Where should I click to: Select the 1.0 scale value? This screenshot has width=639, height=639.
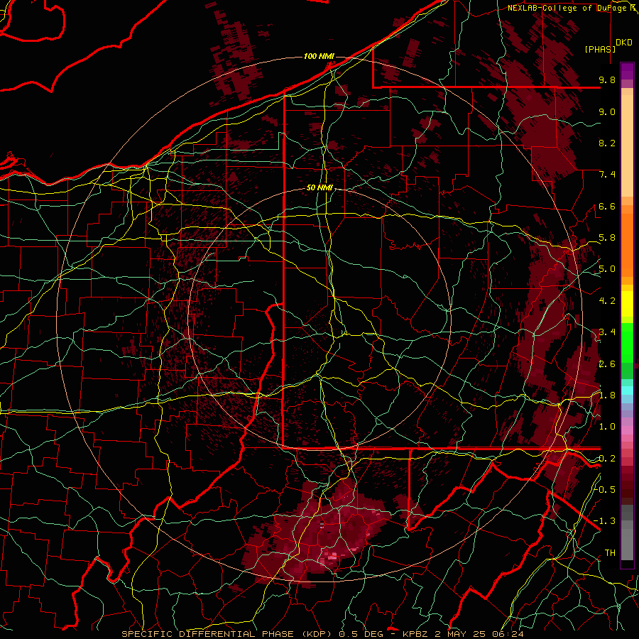607,427
